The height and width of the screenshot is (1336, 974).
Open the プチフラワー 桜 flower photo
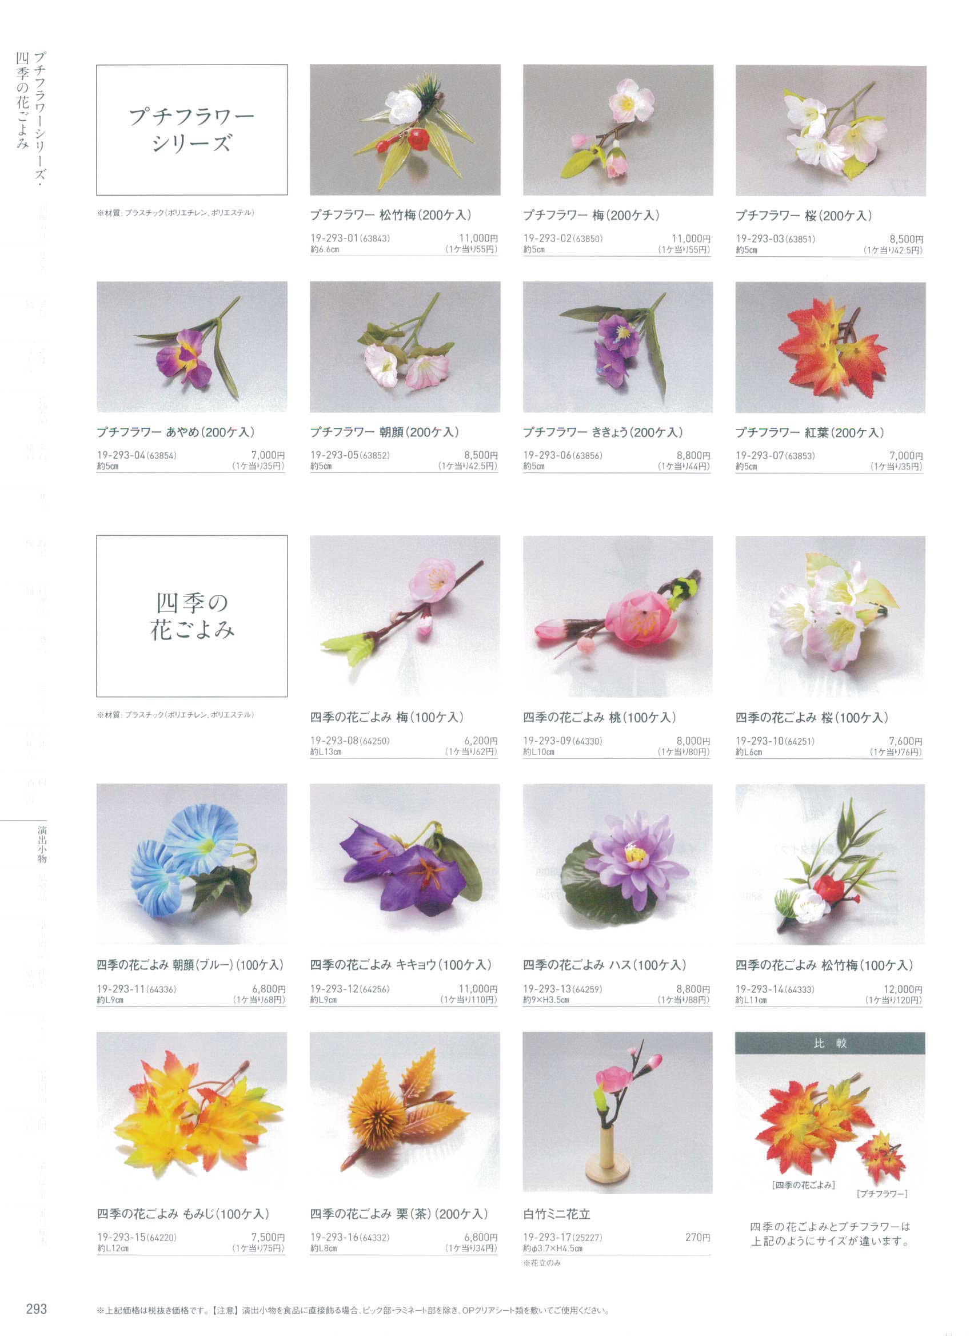click(x=831, y=130)
